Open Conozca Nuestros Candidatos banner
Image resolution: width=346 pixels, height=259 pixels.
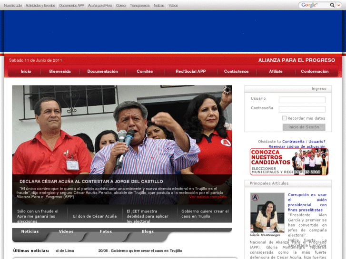[289, 162]
